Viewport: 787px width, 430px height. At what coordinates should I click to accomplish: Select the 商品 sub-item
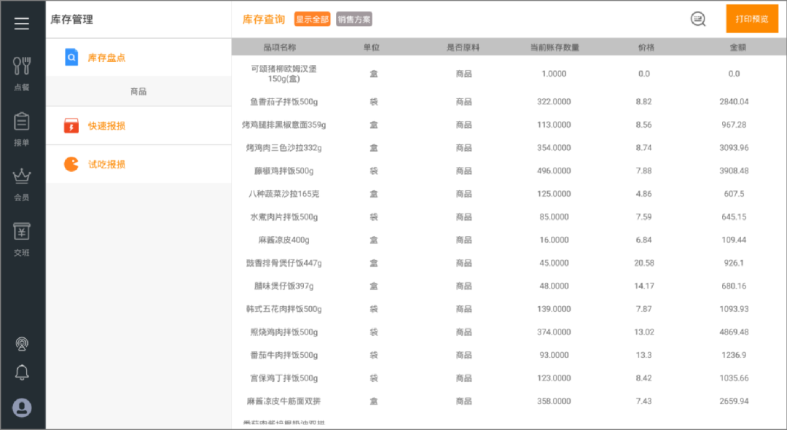click(x=138, y=91)
